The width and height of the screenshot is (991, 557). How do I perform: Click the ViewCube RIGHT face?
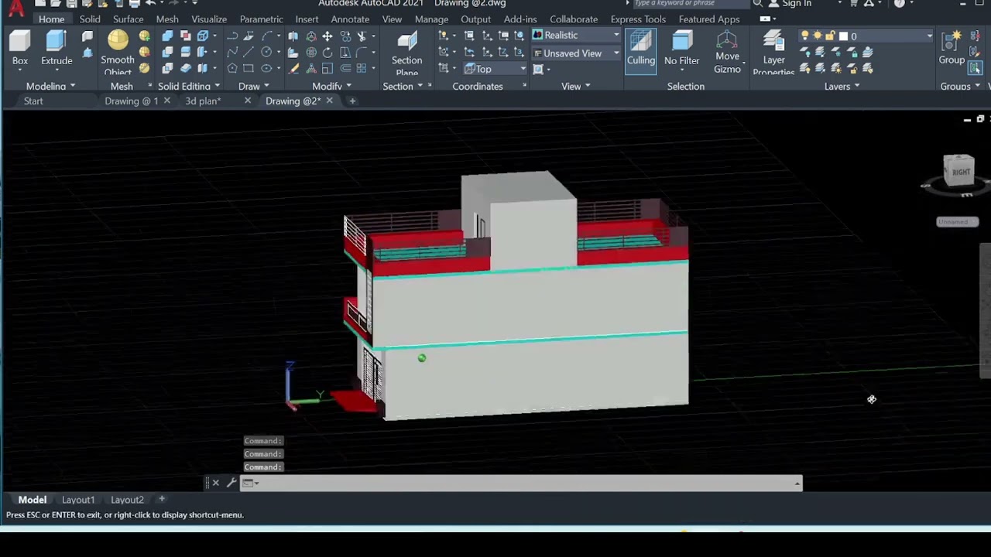pyautogui.click(x=960, y=172)
